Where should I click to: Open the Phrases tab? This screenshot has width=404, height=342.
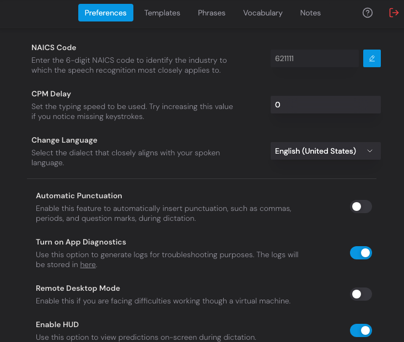click(x=212, y=13)
